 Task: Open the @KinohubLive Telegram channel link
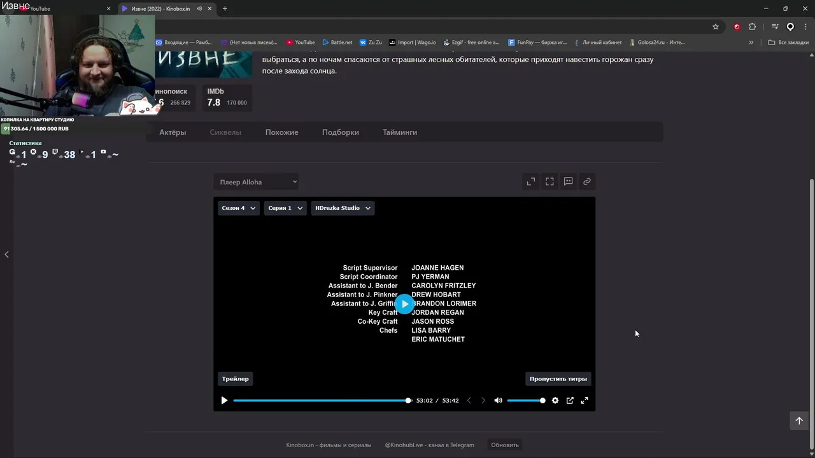coord(429,445)
